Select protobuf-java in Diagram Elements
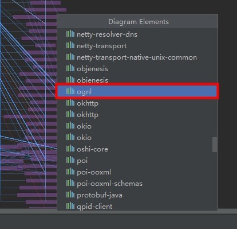This screenshot has width=237, height=229. [x=137, y=195]
